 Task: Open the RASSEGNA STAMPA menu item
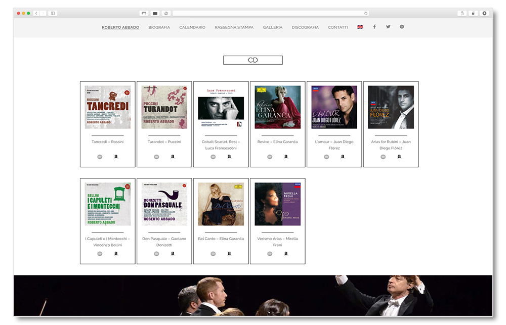pos(234,27)
